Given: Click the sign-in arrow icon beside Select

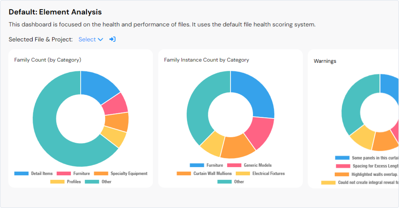Looking at the screenshot, I should click(x=112, y=39).
